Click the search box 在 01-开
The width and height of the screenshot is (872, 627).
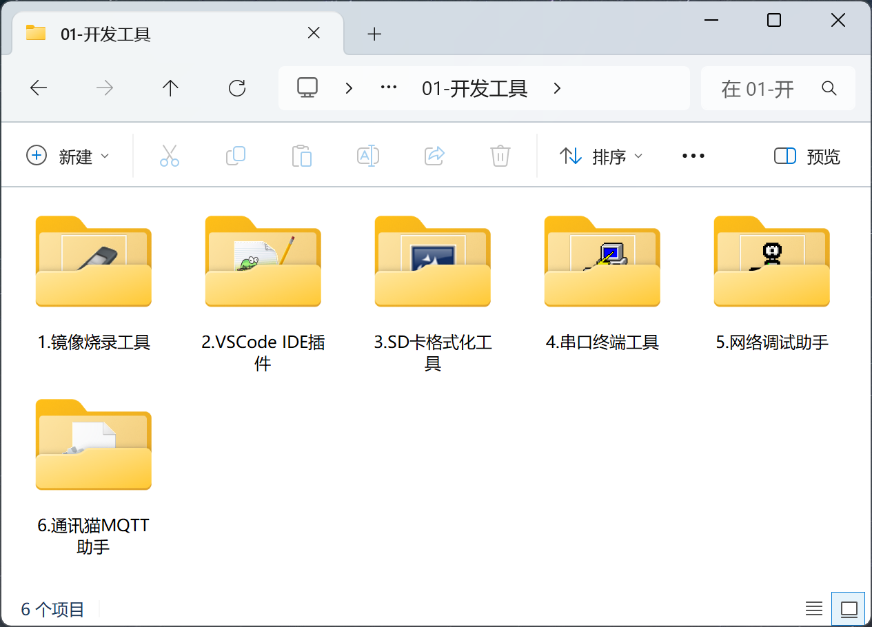tap(778, 88)
